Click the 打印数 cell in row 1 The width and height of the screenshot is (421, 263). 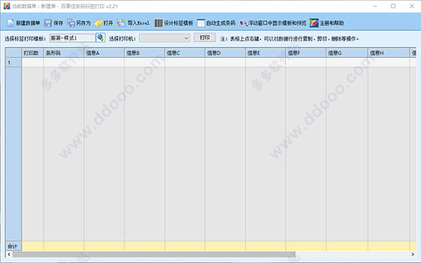[33, 62]
